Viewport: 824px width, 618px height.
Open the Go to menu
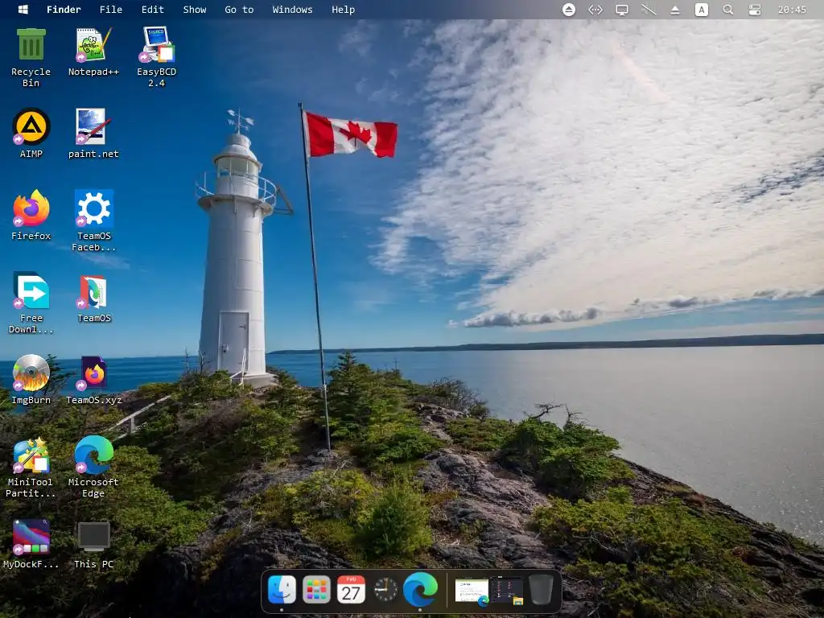[x=239, y=10]
